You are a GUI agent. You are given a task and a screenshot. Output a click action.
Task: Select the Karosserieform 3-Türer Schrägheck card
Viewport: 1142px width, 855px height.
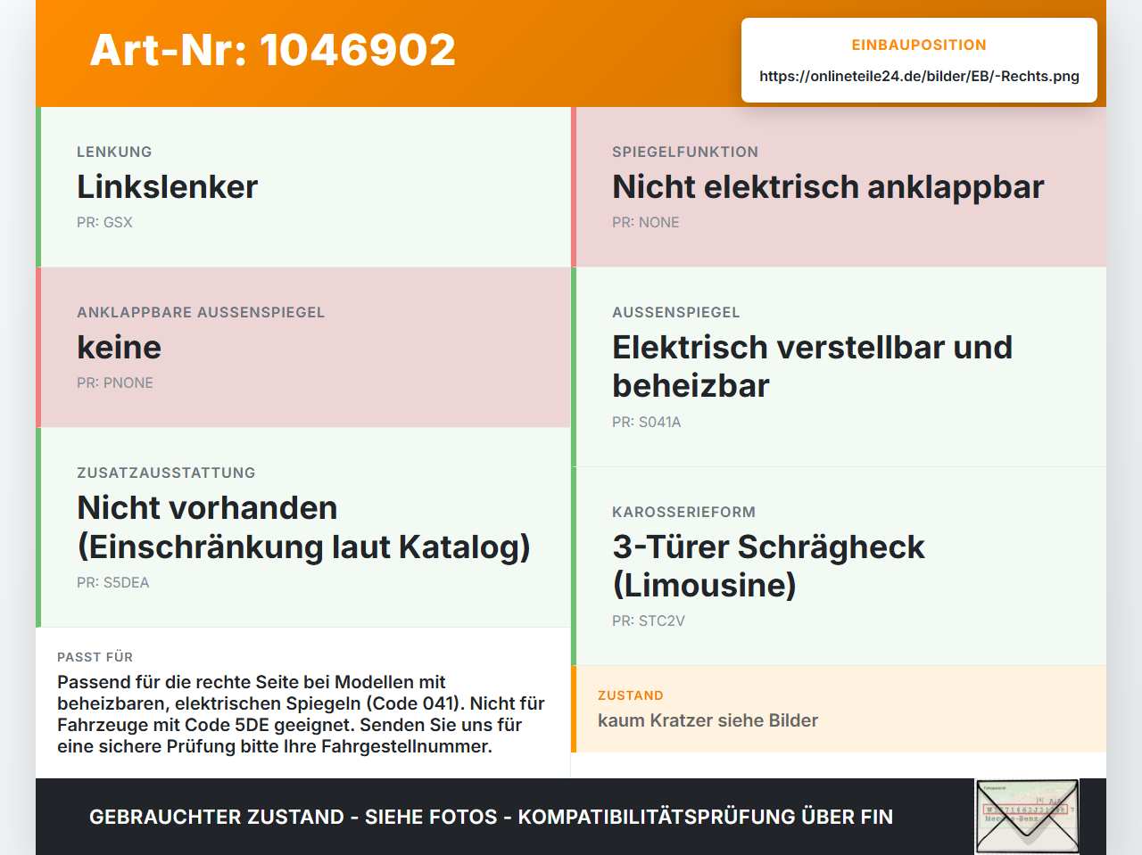coord(839,566)
